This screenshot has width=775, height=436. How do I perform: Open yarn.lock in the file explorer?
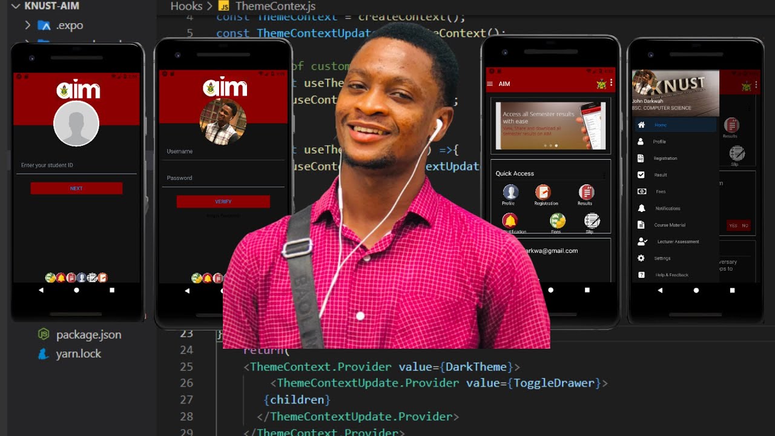(69, 354)
